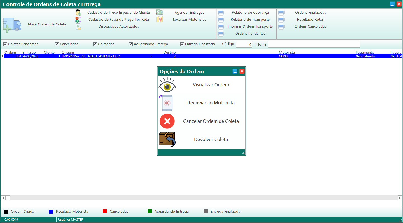Click the printer icon for Ordens Finalizadas

pyautogui.click(x=281, y=13)
